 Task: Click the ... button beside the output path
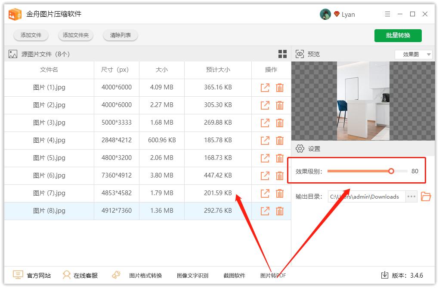411,196
